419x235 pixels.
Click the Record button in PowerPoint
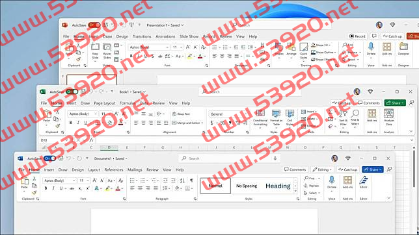(x=357, y=36)
